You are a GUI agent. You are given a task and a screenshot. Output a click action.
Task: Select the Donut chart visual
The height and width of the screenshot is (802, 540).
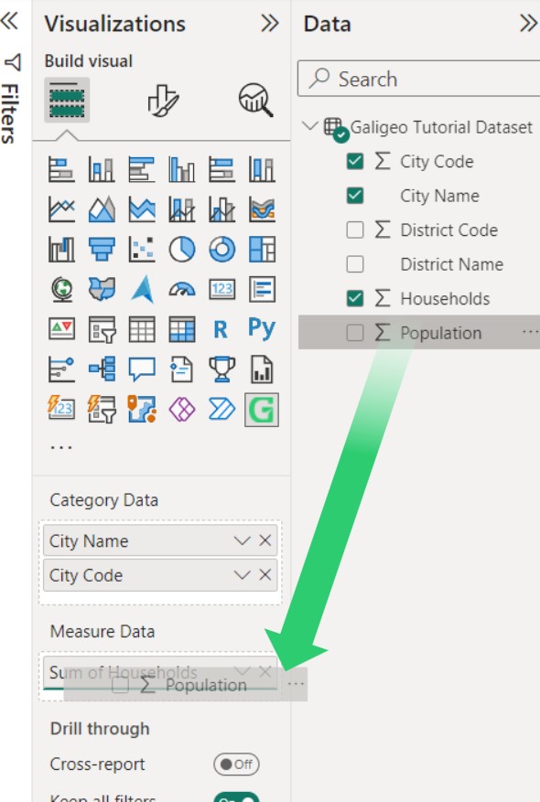221,249
